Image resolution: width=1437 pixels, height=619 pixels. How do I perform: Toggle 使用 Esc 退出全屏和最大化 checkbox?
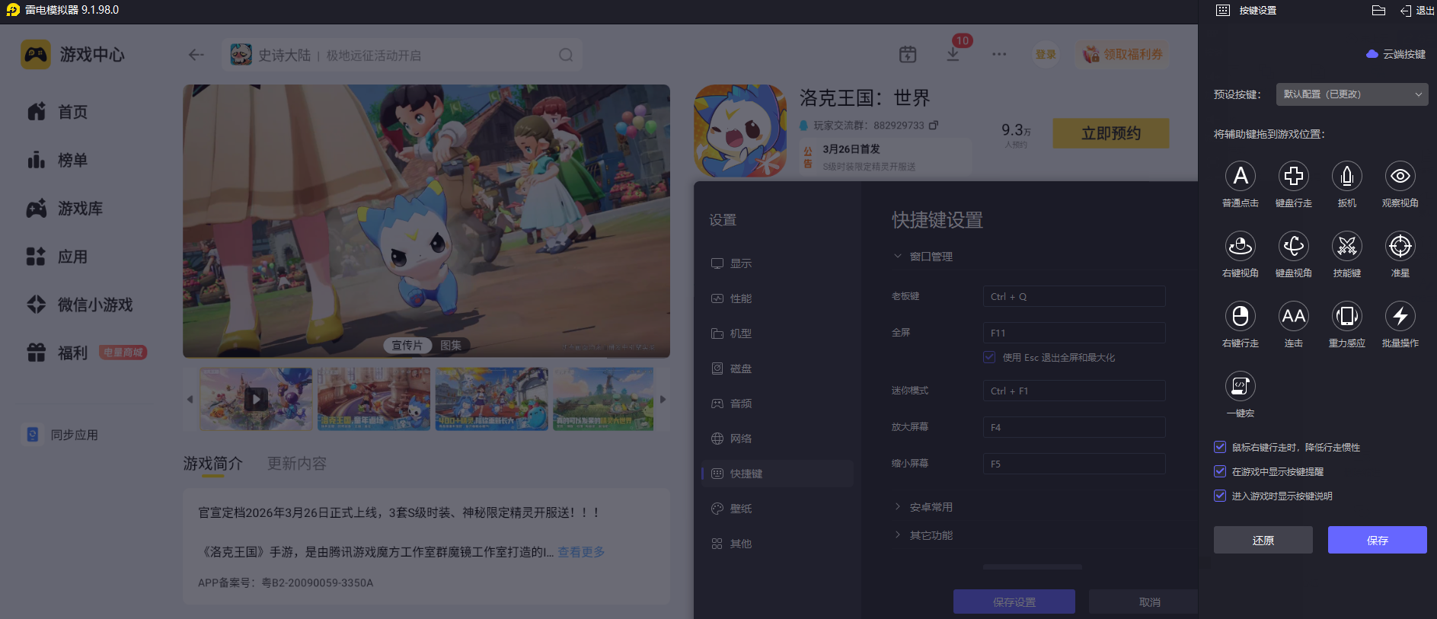tap(989, 357)
